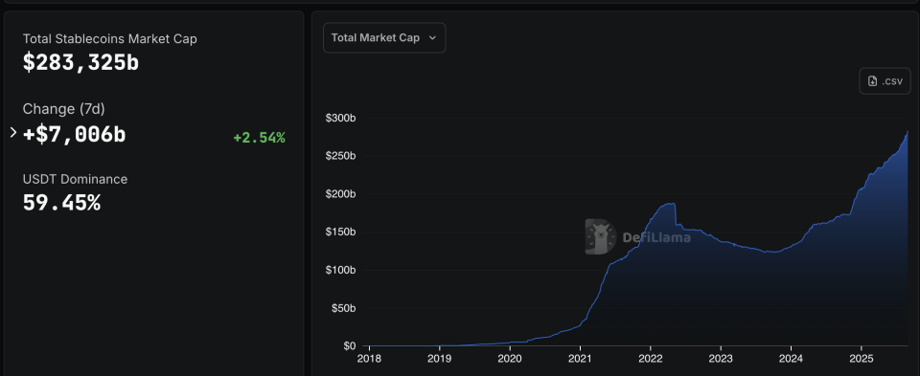Click the latest data point at chart end
This screenshot has width=920, height=376.
click(x=908, y=132)
